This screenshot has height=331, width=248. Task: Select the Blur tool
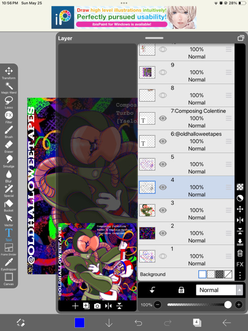[x=9, y=176]
